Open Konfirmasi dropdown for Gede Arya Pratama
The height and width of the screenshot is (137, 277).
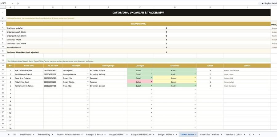pos(195,78)
